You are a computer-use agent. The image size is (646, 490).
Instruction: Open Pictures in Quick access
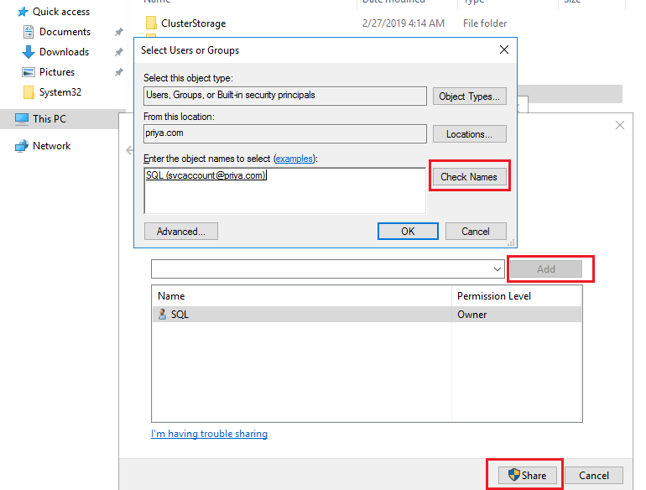coord(57,72)
